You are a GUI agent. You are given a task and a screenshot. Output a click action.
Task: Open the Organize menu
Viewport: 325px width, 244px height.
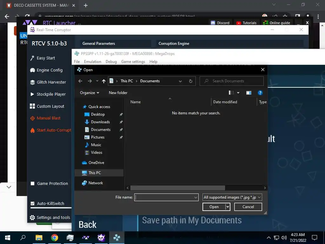tap(90, 93)
